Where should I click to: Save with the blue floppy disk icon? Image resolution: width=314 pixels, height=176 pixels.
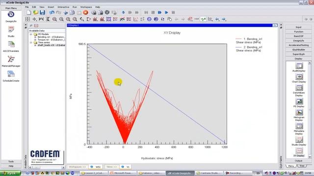pyautogui.click(x=42, y=13)
